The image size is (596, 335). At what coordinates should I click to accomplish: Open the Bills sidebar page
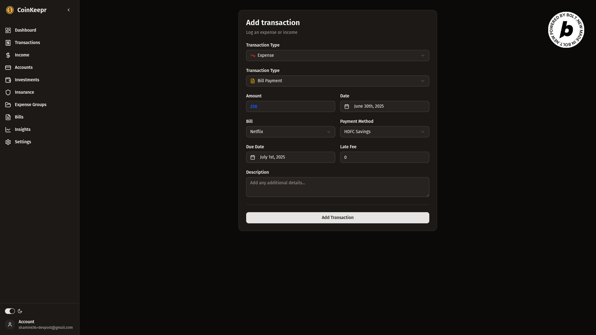[19, 117]
